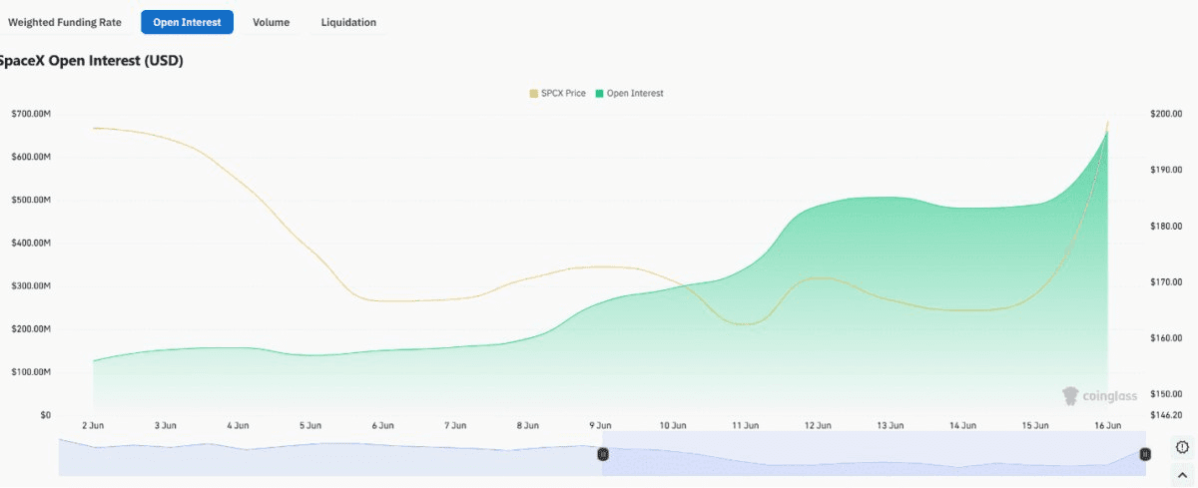
Task: Switch to the Weighted Funding Rate tab
Action: pyautogui.click(x=66, y=22)
